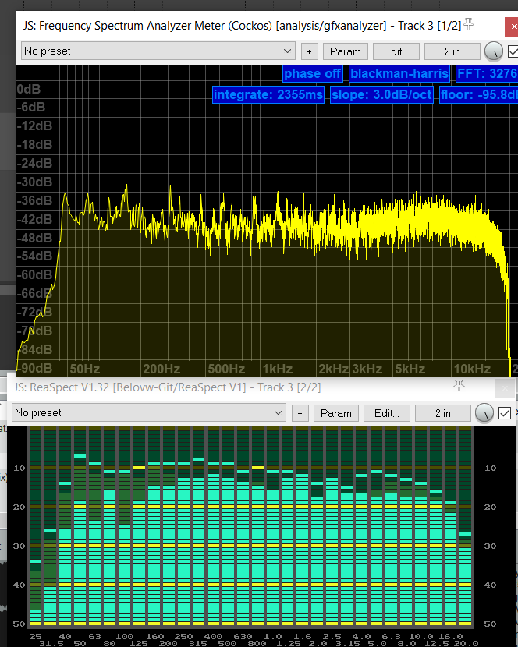Open the ReaSpect No preset dropdown
Image resolution: width=518 pixels, height=647 pixels.
148,413
